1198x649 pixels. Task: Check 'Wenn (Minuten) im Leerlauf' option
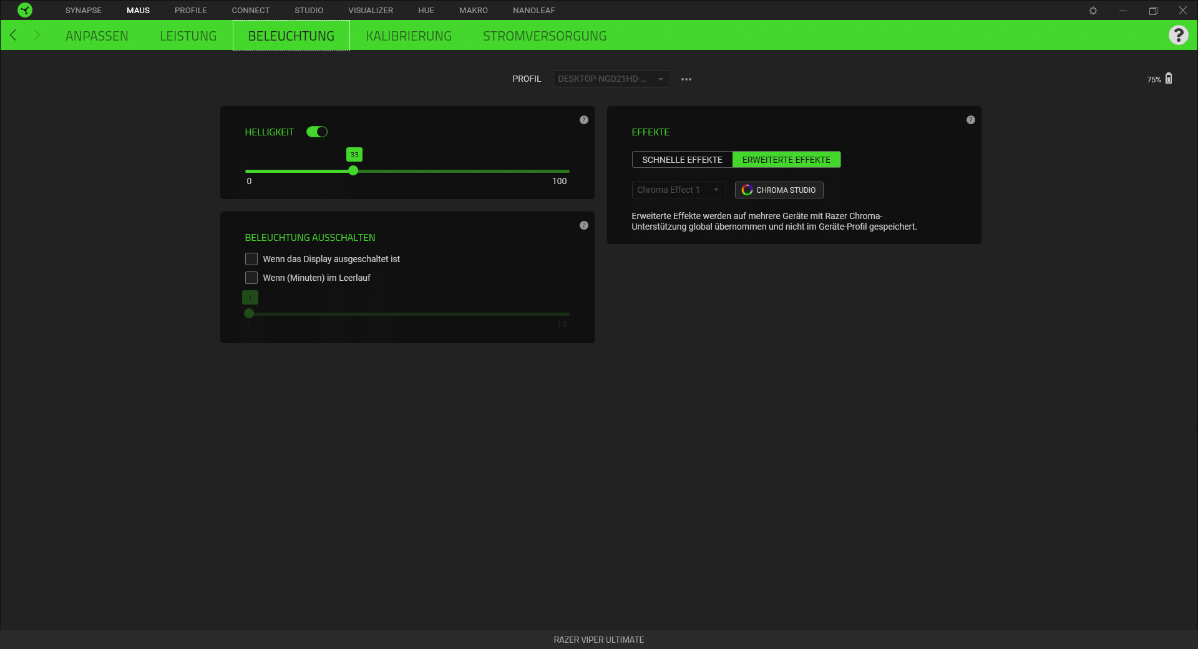tap(251, 278)
